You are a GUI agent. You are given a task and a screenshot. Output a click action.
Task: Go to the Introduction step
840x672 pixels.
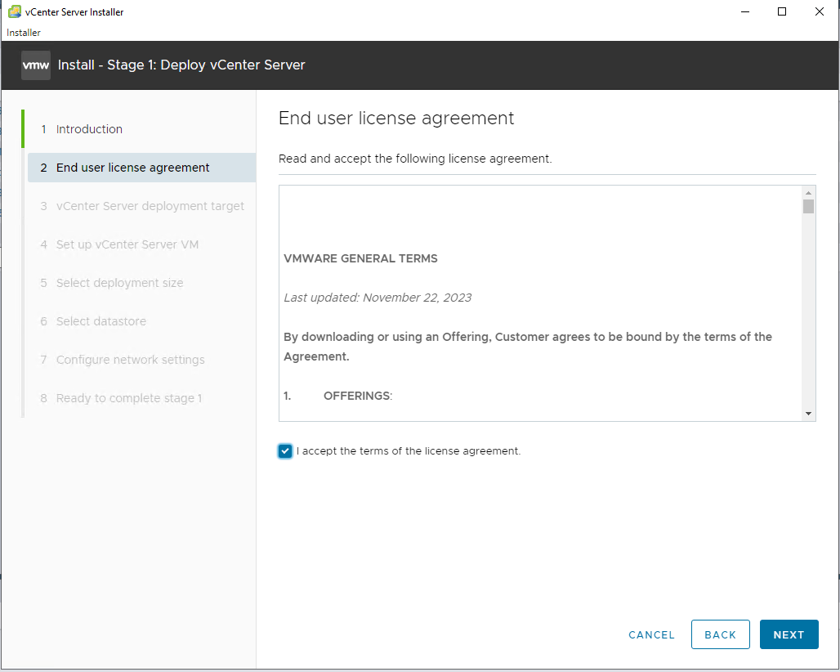pyautogui.click(x=89, y=129)
